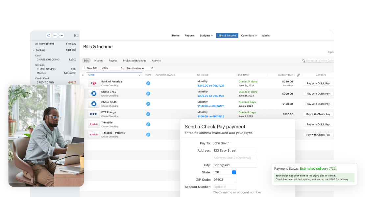Collapse the Banking section in the sidebar
This screenshot has height=197, width=365.
coord(34,50)
